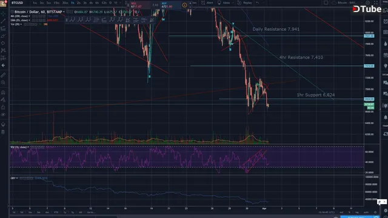Screen dimensions: 388x218
Task: Toggle lock all drawing tools
Action: click(x=3, y=107)
